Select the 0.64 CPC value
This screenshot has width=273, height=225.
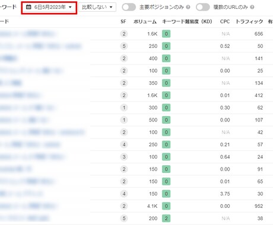click(x=225, y=157)
